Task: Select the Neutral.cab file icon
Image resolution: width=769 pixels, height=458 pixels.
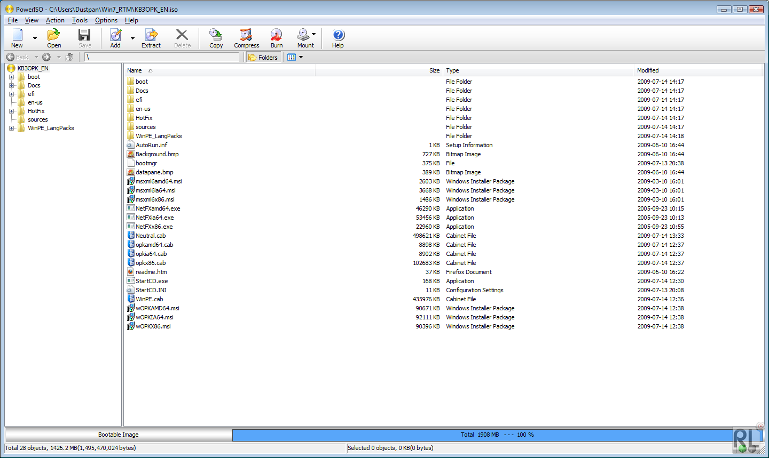Action: (131, 236)
